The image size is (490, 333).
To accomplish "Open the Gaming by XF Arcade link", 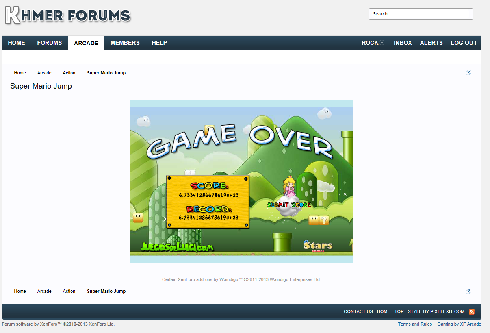I will click(x=459, y=324).
